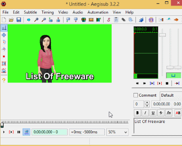Open Shift Times toolbar icon
Viewport: 182px width, 146px height.
[161, 20]
